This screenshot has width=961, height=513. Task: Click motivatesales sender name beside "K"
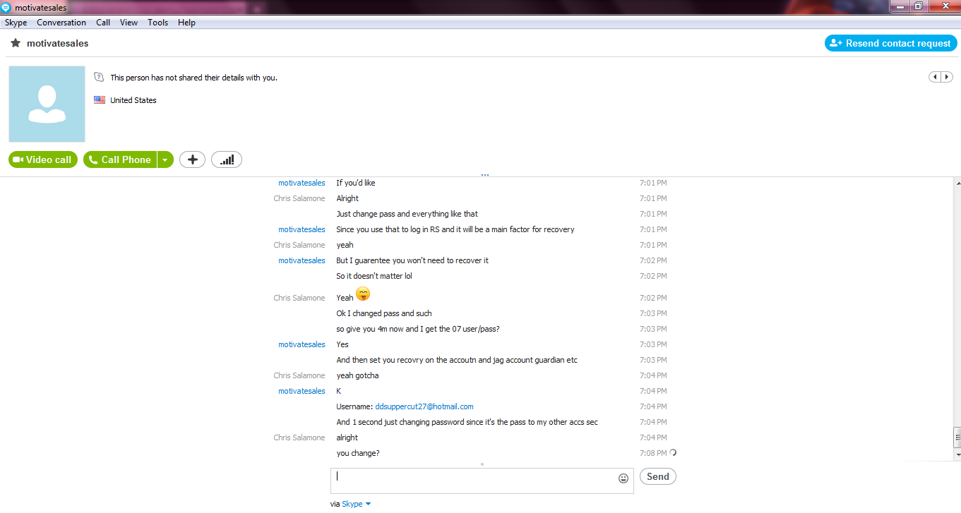pos(302,391)
